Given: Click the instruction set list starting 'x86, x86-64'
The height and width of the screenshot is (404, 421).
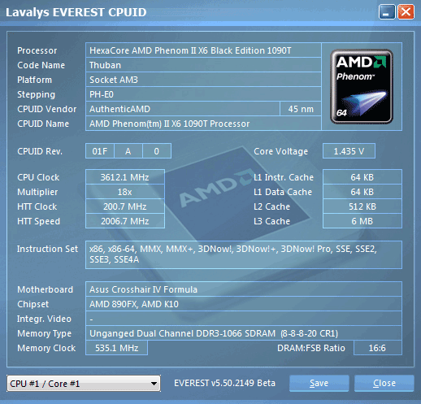Looking at the screenshot, I should (x=244, y=254).
